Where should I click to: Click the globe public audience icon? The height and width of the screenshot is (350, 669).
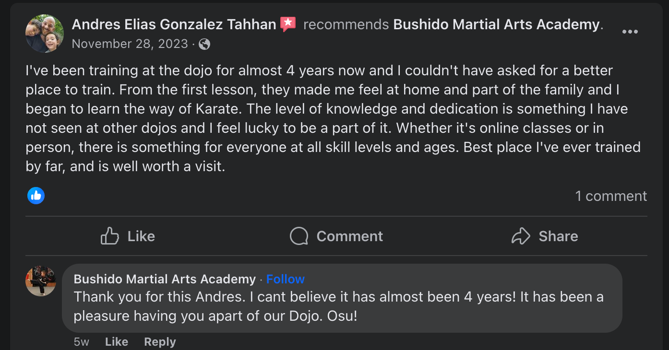click(204, 44)
